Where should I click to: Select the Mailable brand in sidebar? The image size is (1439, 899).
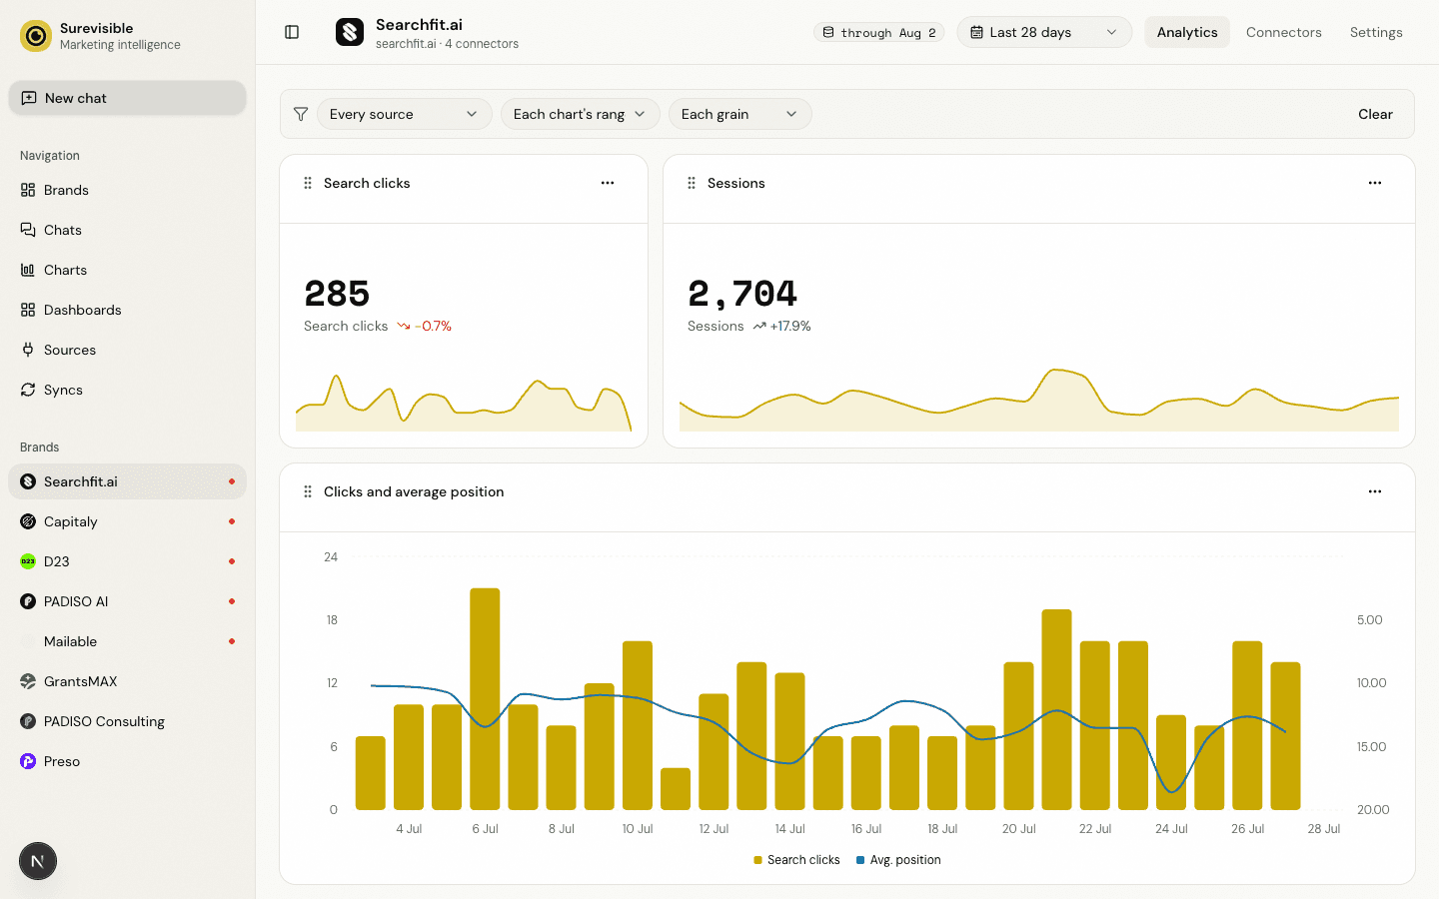(127, 641)
